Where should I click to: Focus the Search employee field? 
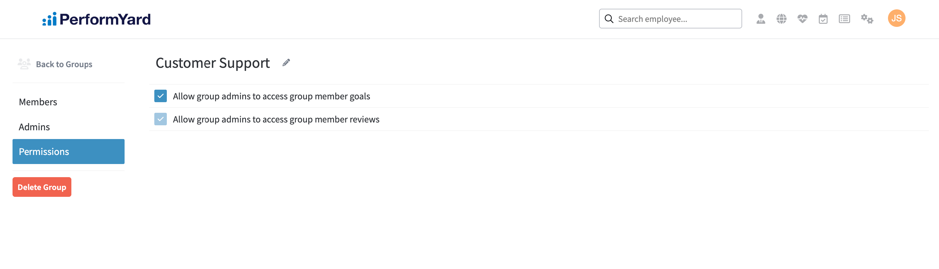670,18
